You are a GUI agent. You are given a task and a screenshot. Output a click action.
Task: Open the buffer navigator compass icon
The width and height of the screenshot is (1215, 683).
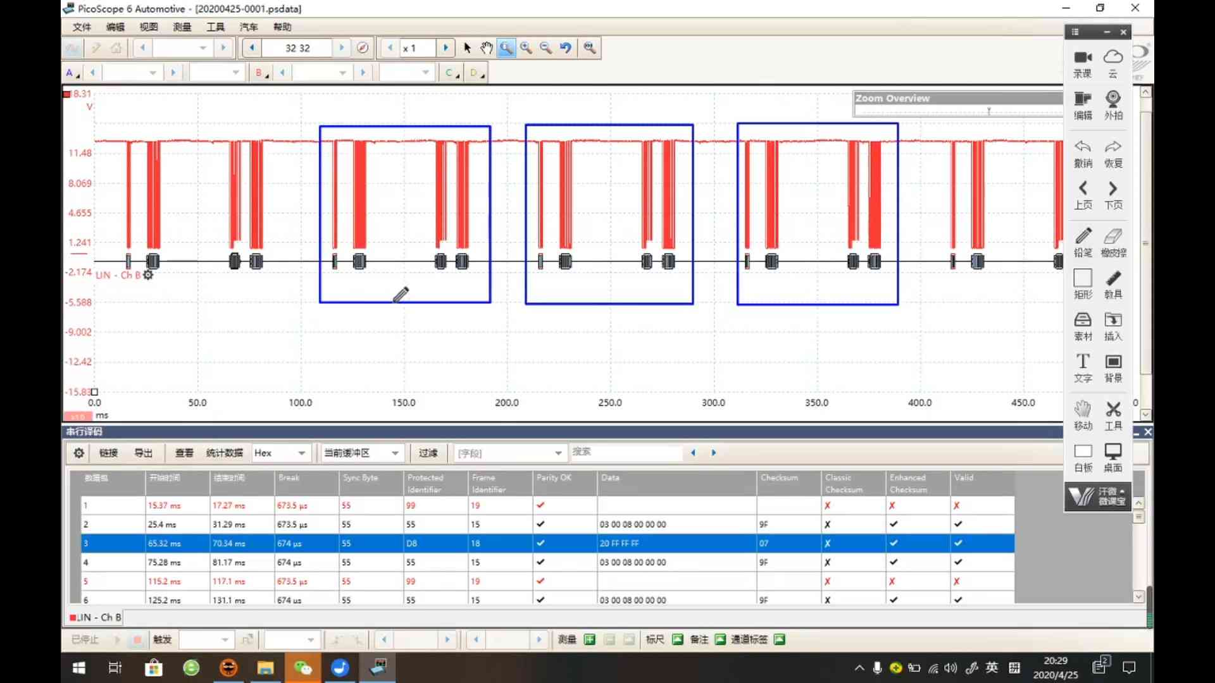(363, 48)
